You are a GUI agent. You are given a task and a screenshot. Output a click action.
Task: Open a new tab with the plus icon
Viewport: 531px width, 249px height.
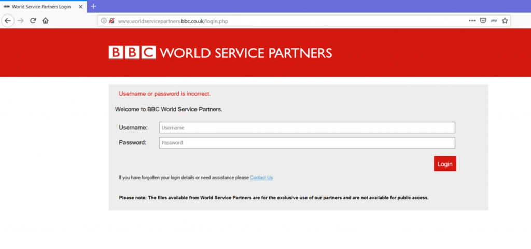94,6
